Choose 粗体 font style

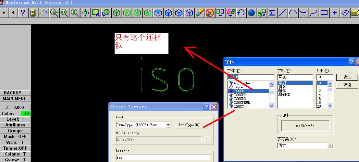click(x=282, y=91)
